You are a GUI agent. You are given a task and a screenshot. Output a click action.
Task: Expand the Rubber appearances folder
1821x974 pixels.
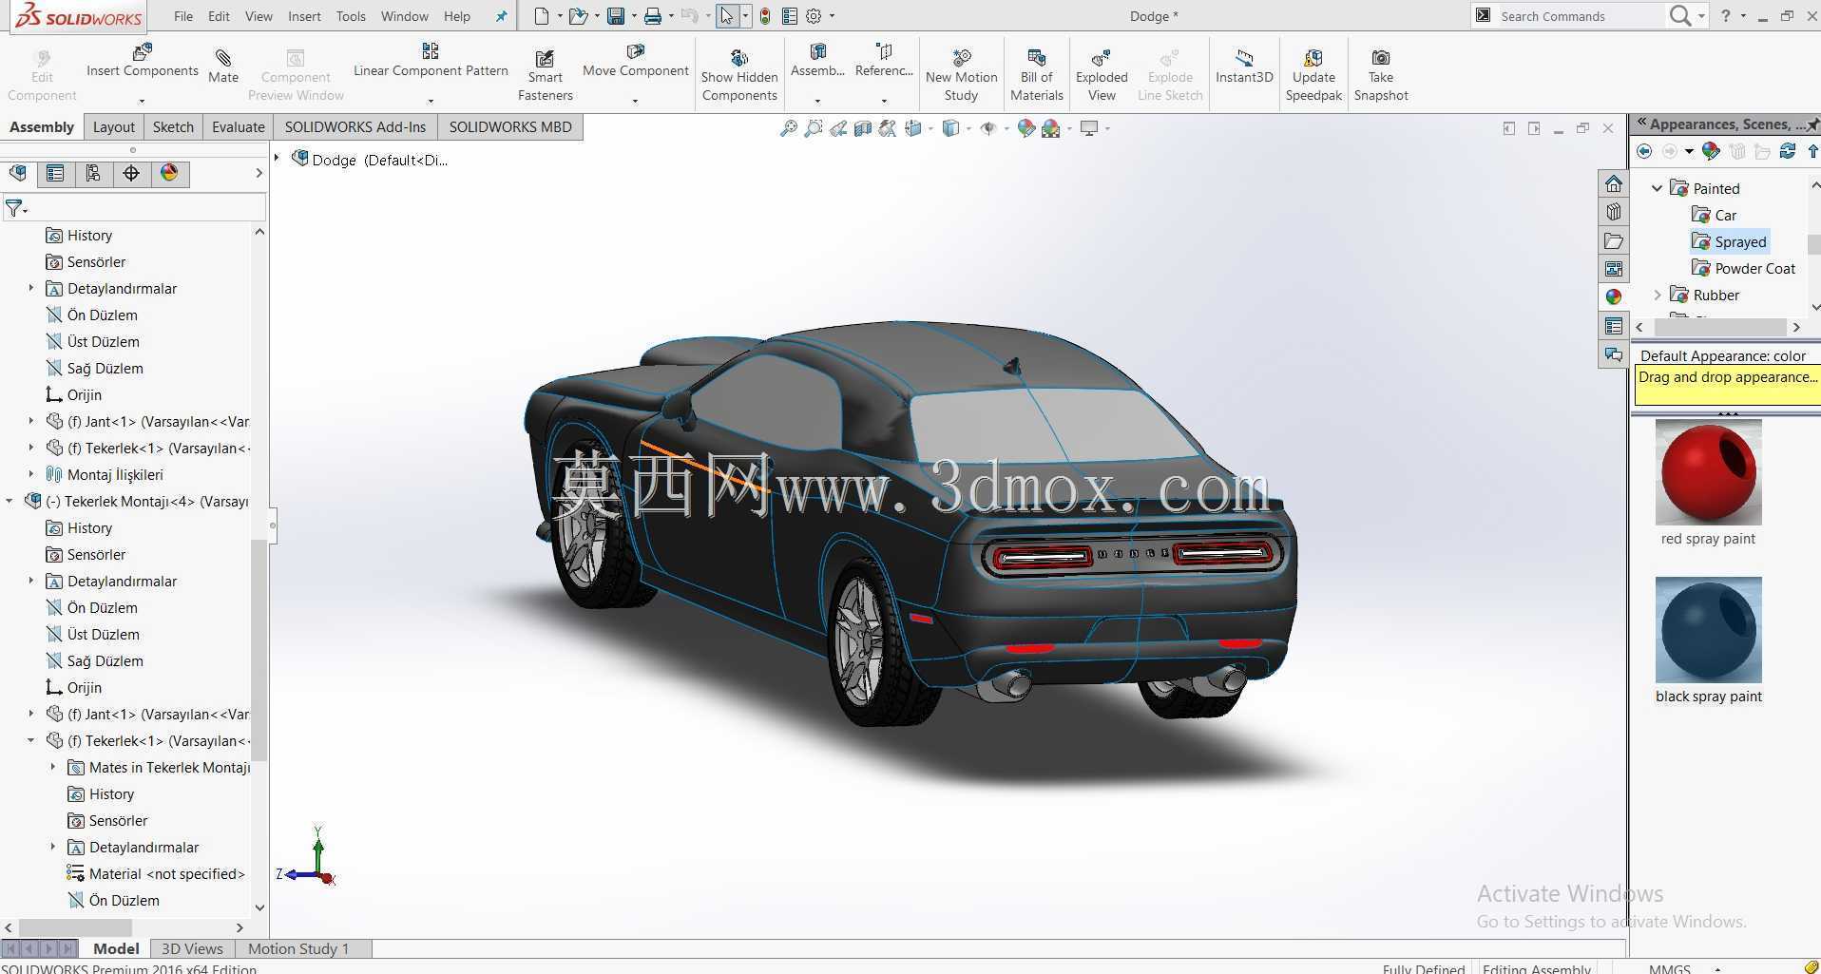click(x=1658, y=295)
